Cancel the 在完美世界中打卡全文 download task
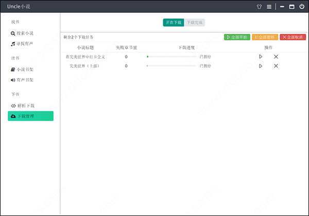 [x=276, y=56]
